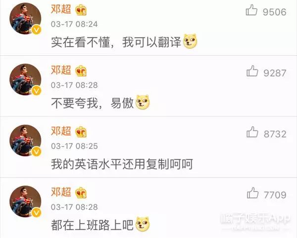Tap the 7709 like count

275,195
